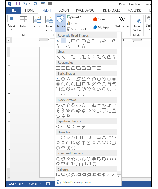Viewport: 158px width, 189px height.
Task: Select the Smiley Face shape
Action: (84, 89)
